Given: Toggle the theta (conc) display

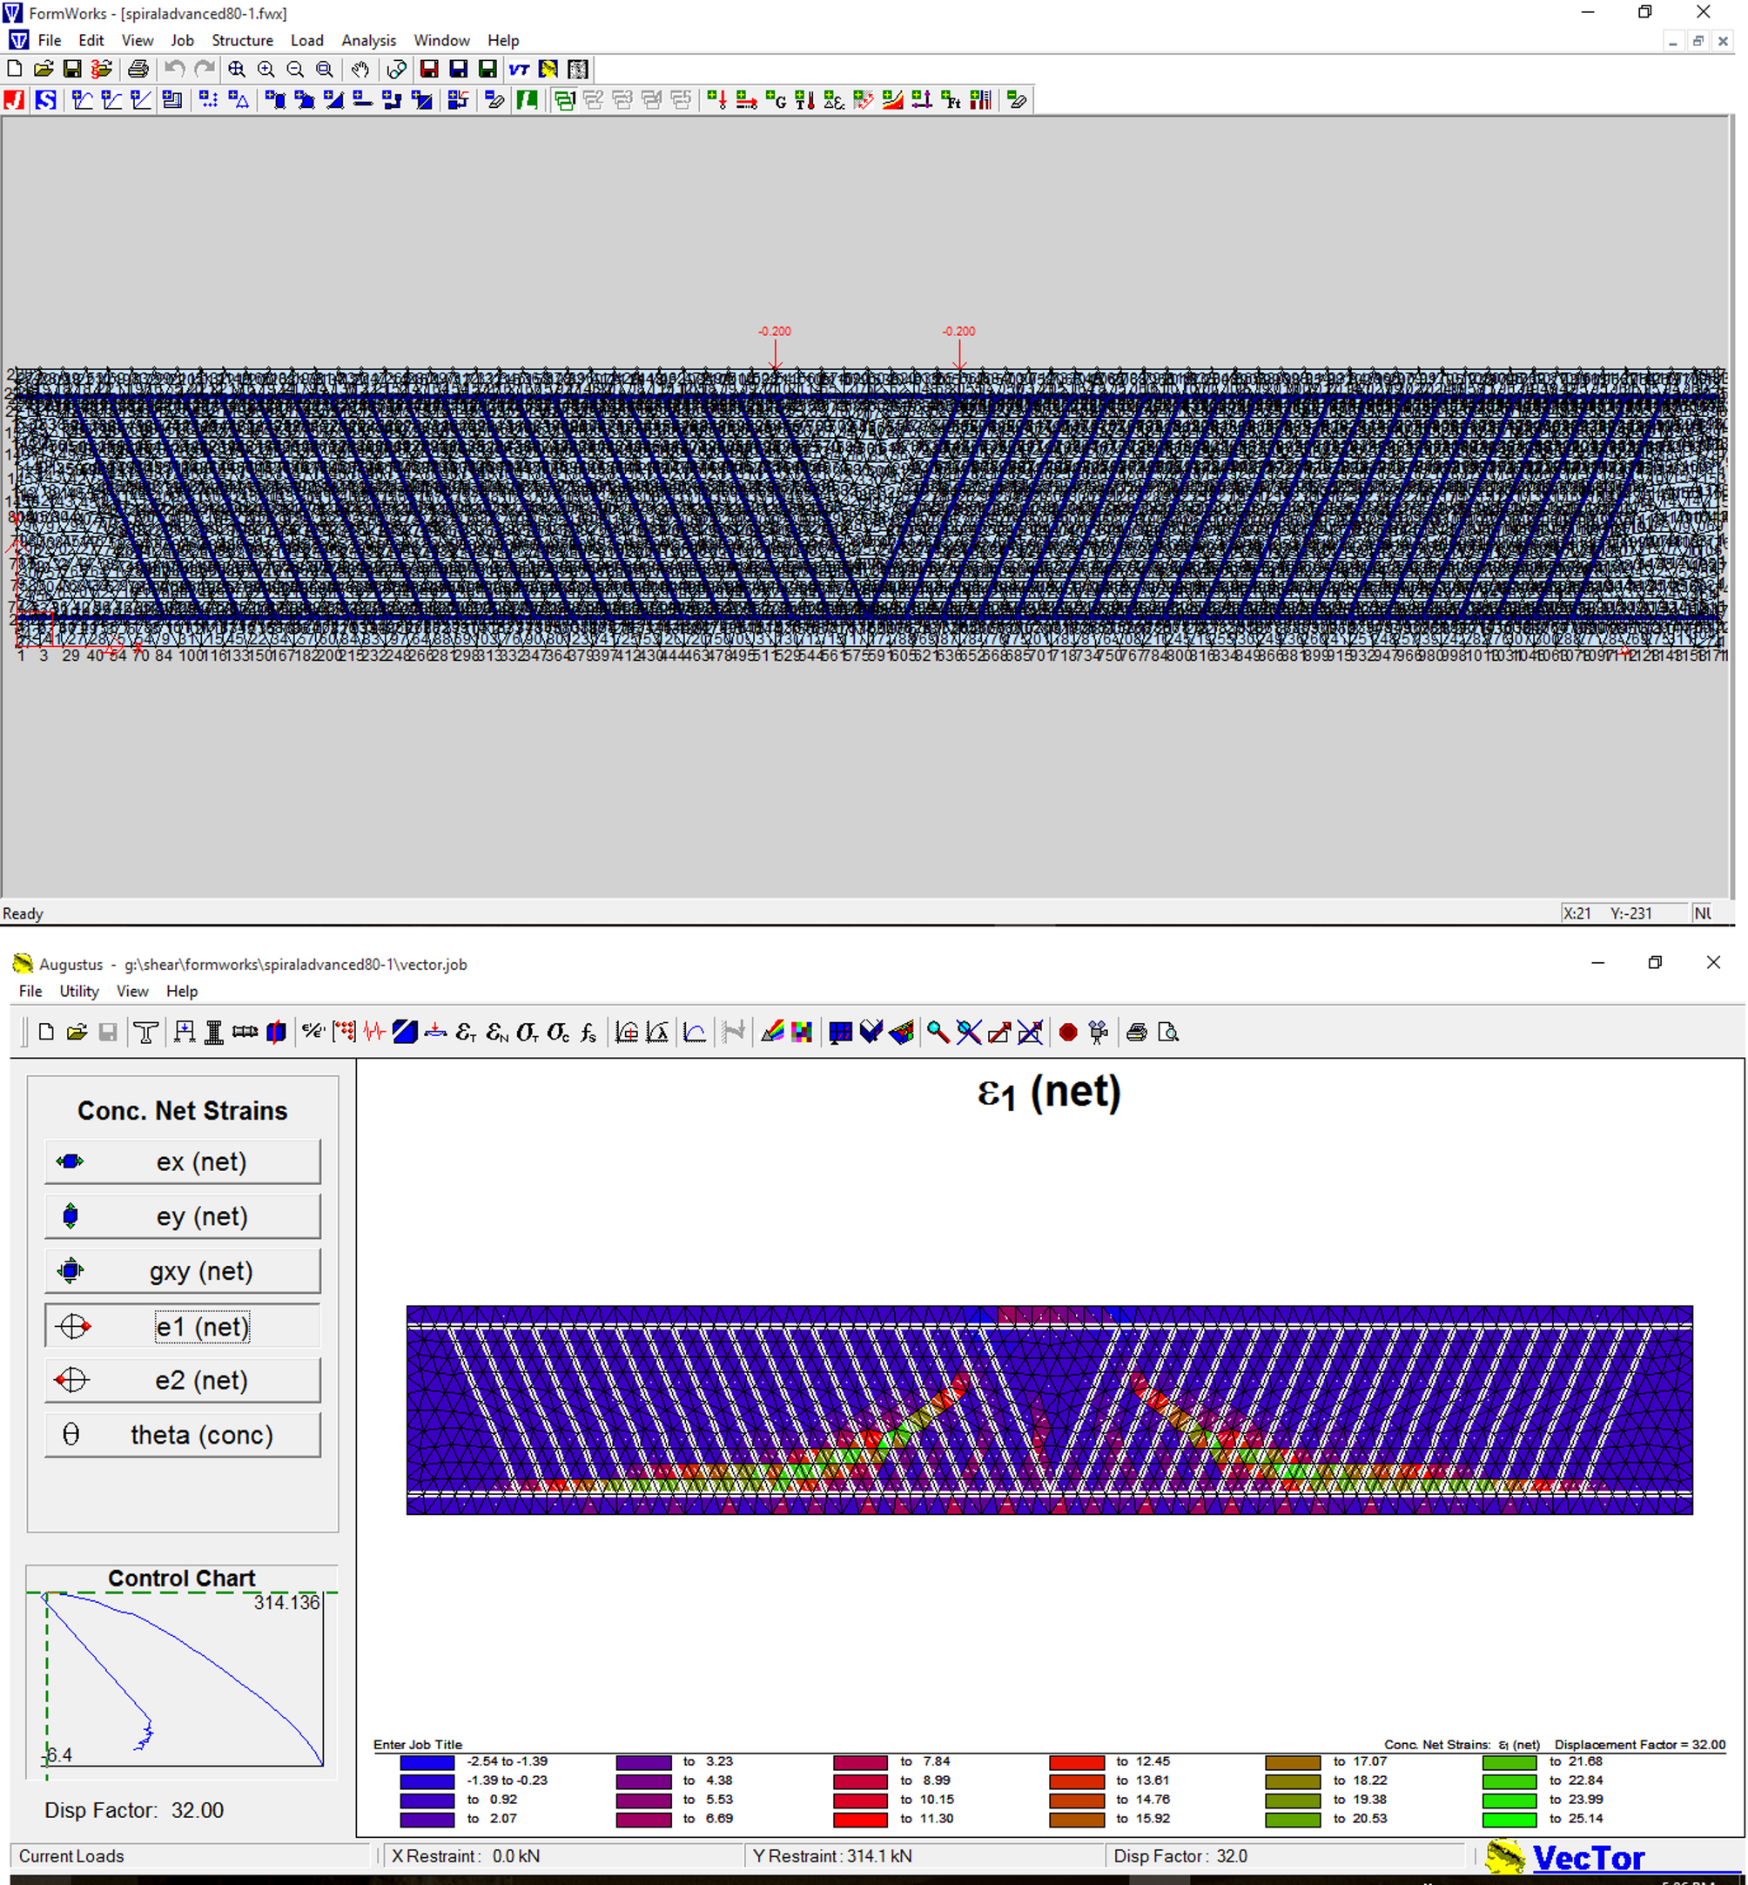Looking at the screenshot, I should 183,1435.
